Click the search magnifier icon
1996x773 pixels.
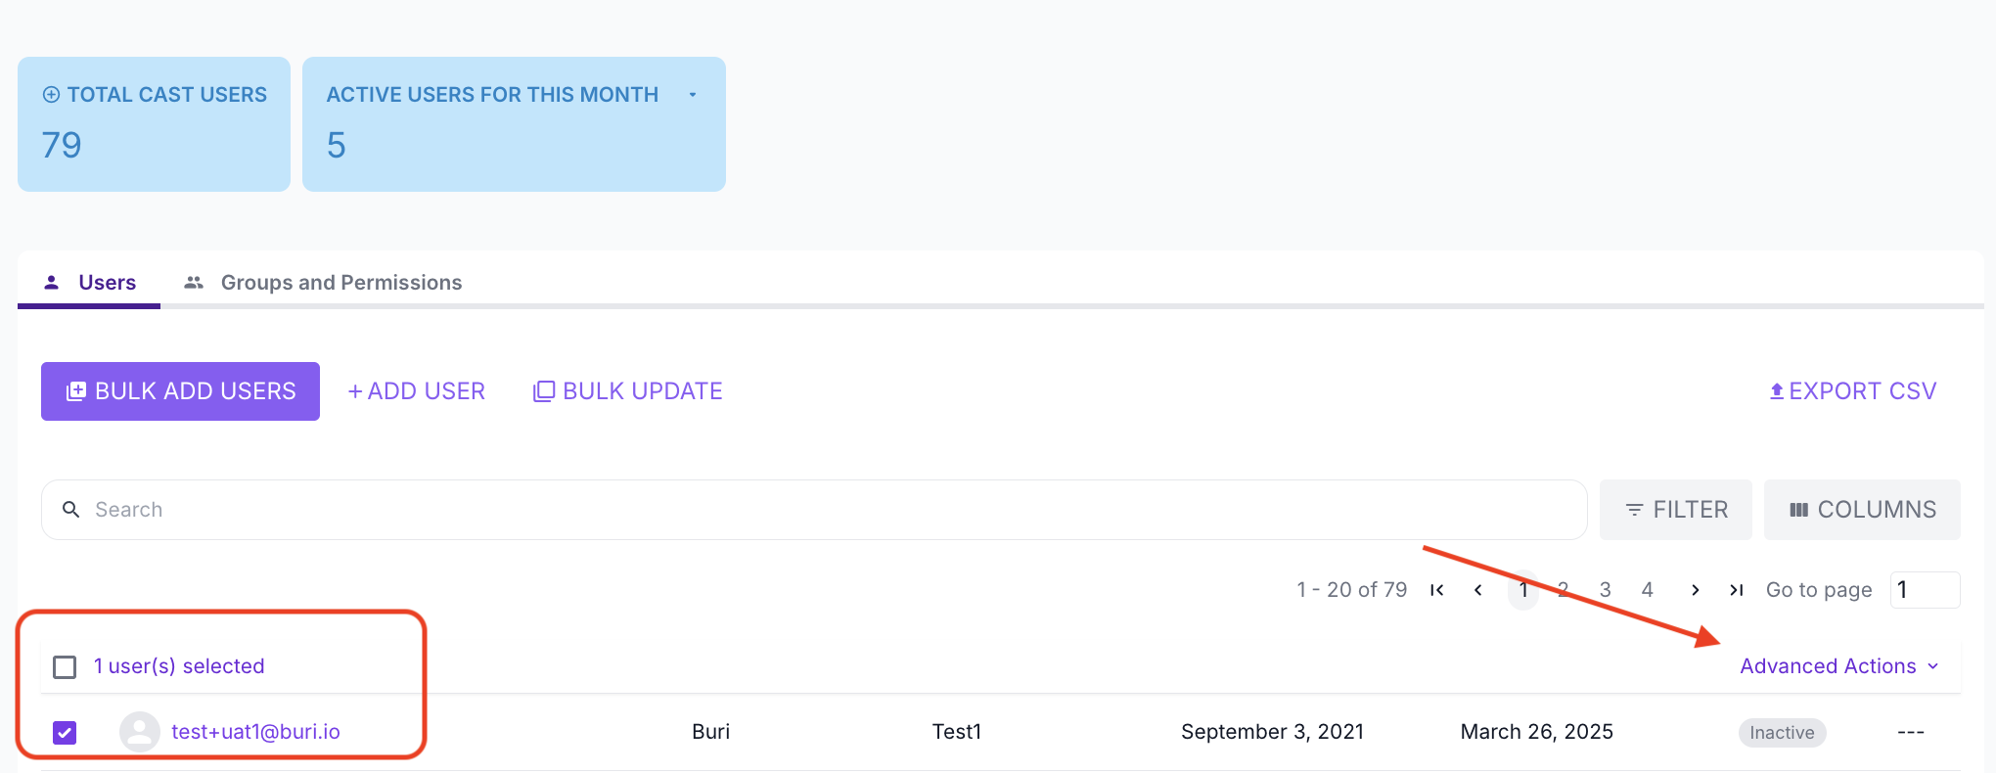point(71,510)
